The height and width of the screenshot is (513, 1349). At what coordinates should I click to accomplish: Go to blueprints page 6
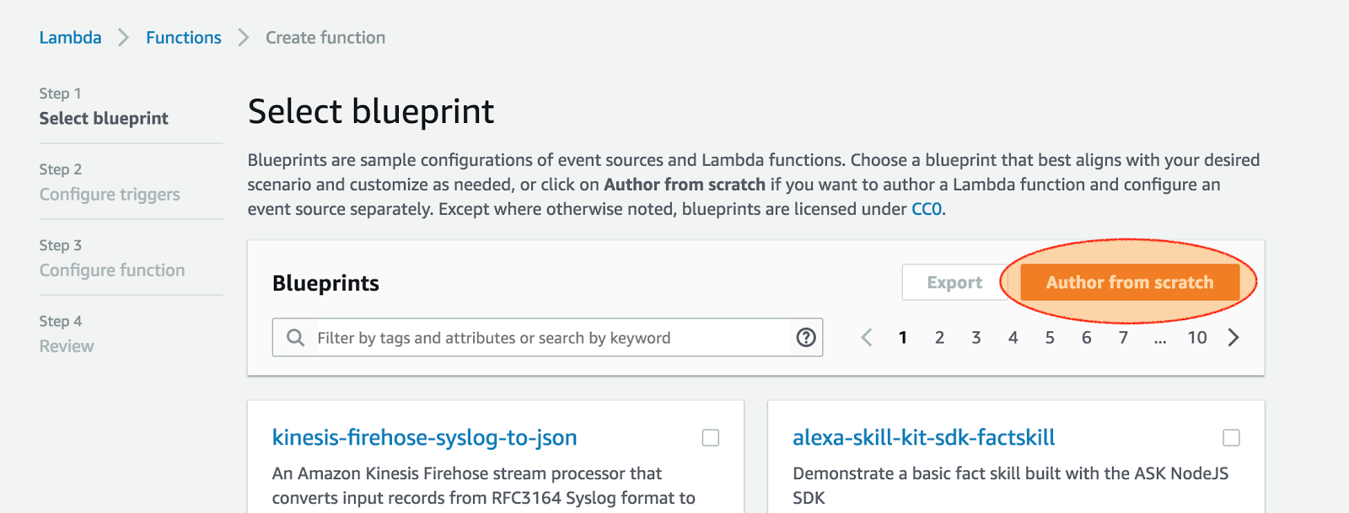pyautogui.click(x=1087, y=338)
